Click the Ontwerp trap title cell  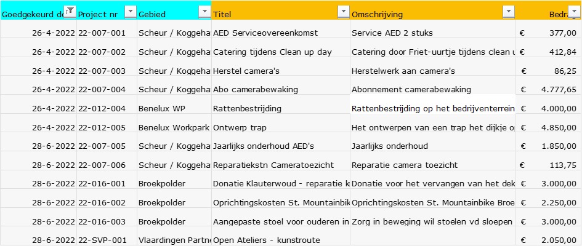[x=281, y=127]
